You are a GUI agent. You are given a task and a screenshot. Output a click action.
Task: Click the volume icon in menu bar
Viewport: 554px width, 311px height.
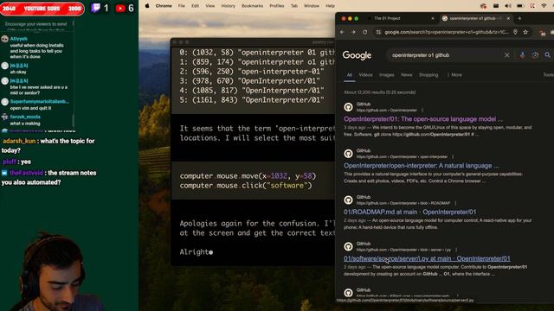508,6
